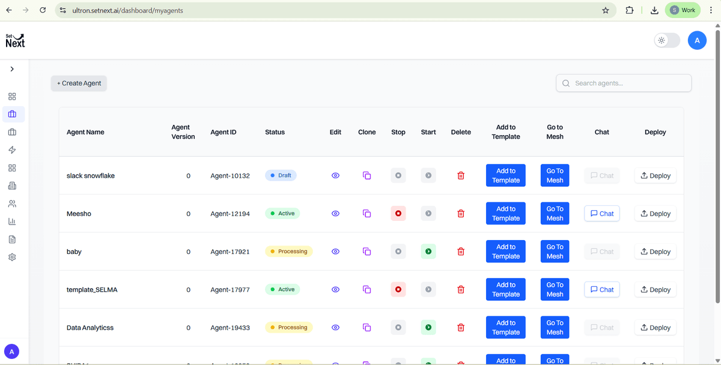Open browser downloads icon

654,10
